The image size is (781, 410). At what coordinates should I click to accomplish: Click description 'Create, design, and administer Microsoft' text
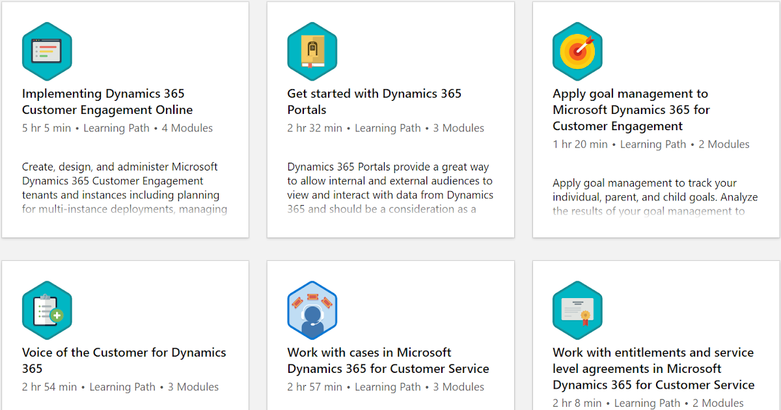[x=120, y=167]
